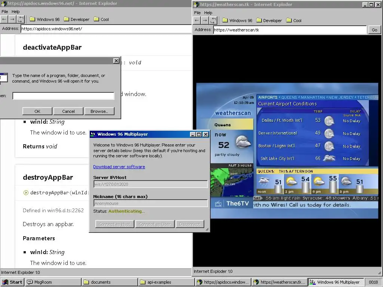Focus the Nickname input field
The width and height of the screenshot is (383, 287).
coord(150,203)
